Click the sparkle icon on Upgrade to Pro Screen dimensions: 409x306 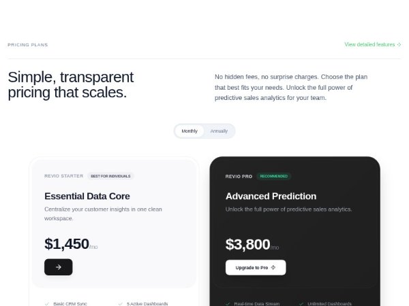[x=273, y=267]
